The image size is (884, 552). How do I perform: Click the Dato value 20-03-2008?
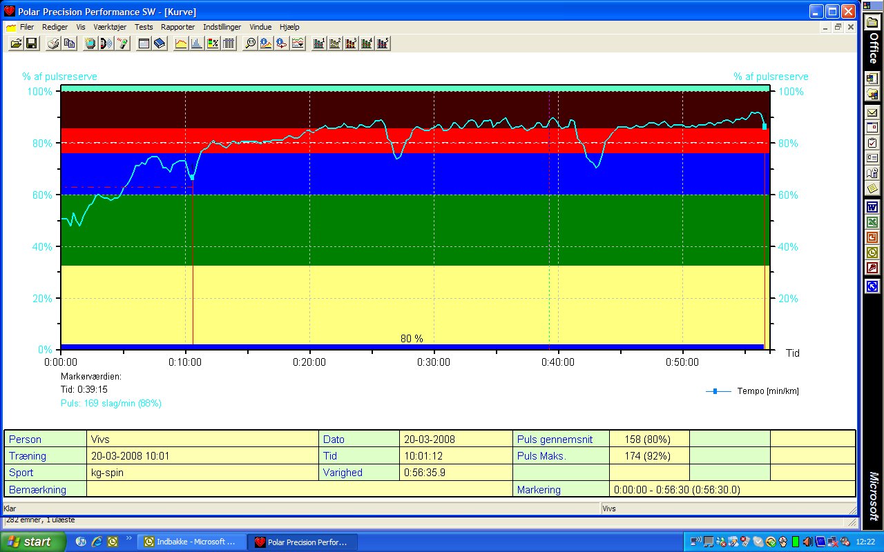coord(456,440)
